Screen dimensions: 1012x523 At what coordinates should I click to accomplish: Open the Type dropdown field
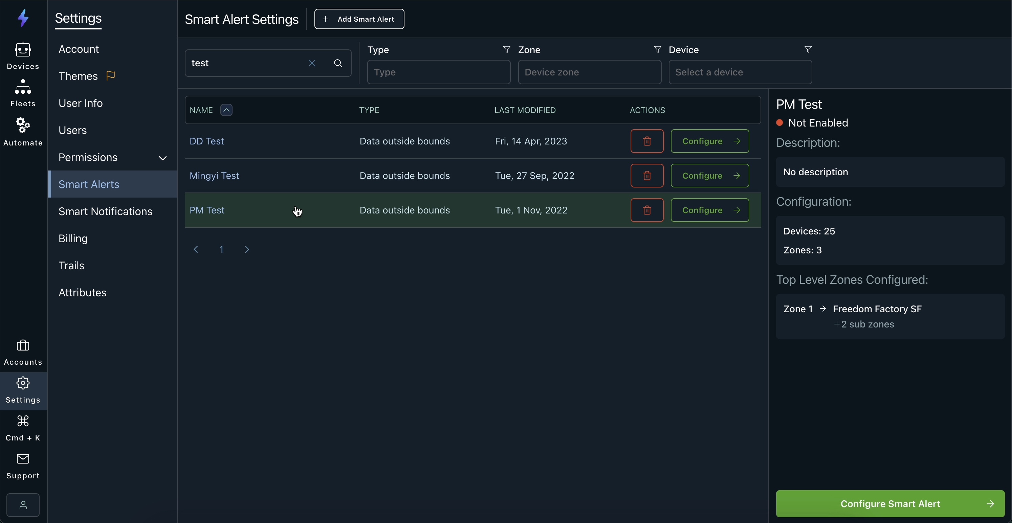[x=438, y=72]
